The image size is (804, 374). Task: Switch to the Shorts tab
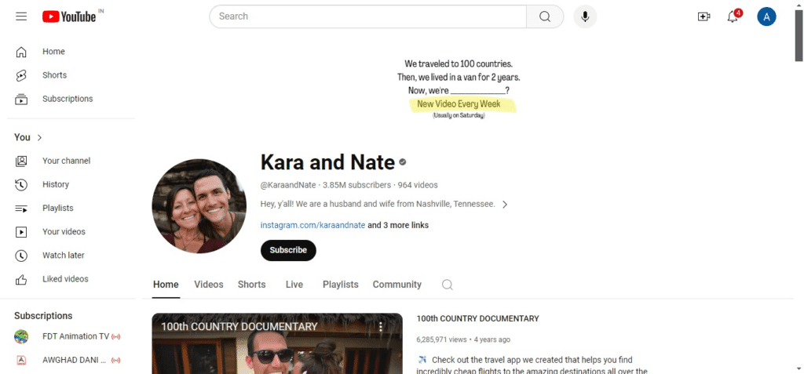pos(252,285)
